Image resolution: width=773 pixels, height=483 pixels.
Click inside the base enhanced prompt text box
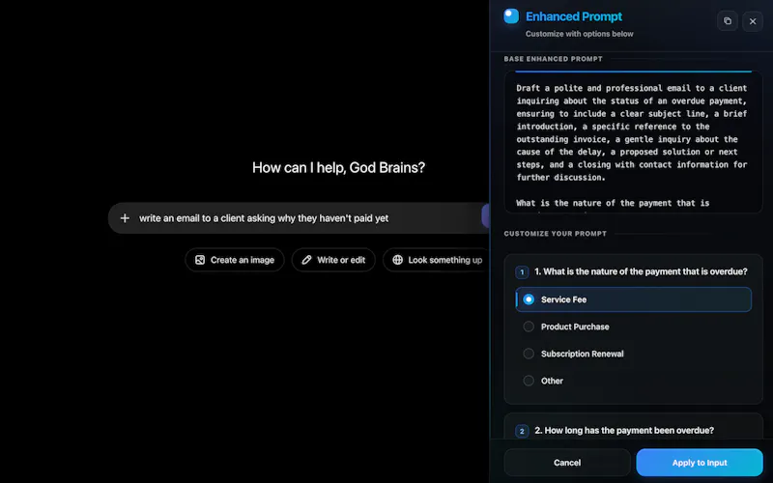[634, 142]
